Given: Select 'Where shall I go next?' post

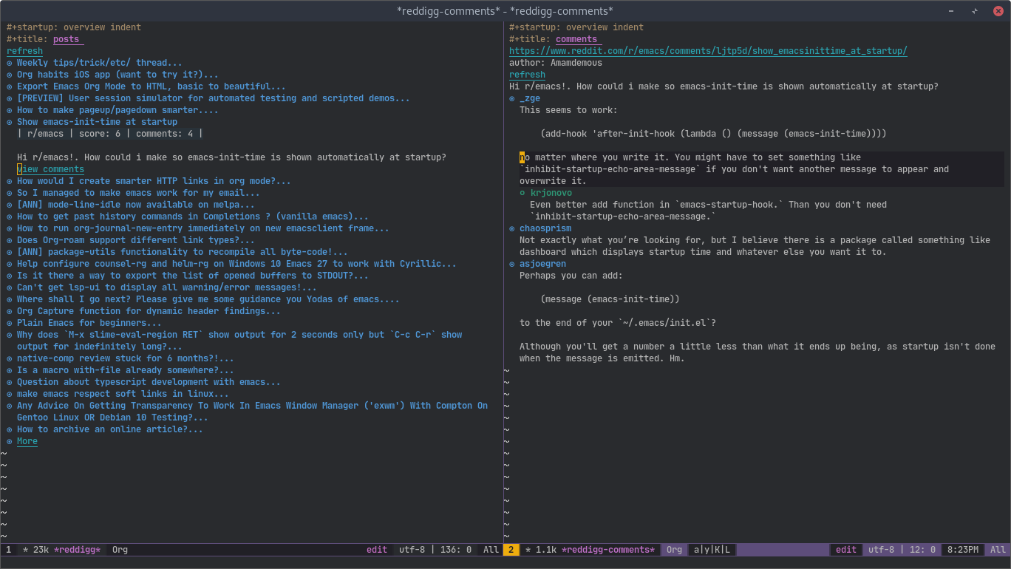Looking at the screenshot, I should pyautogui.click(x=208, y=299).
